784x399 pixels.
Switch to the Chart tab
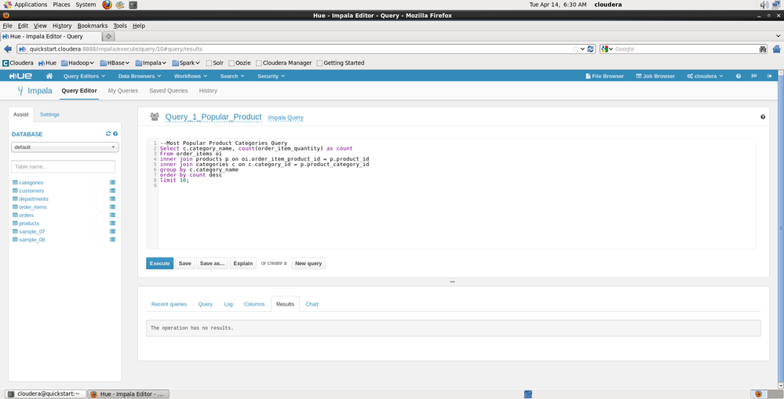[x=312, y=304]
